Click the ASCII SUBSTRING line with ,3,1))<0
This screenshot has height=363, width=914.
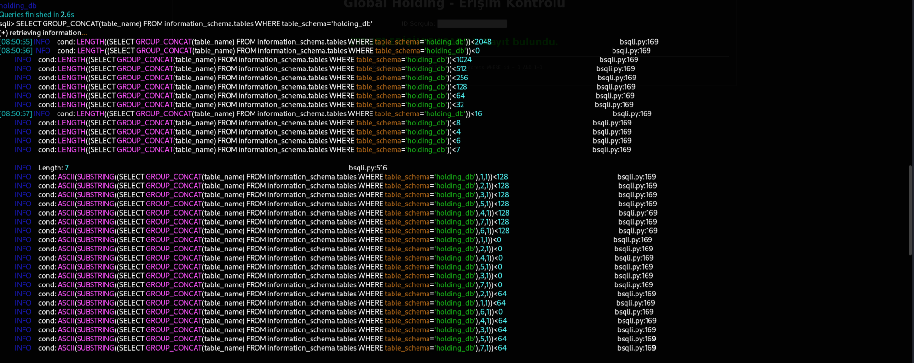[270, 276]
